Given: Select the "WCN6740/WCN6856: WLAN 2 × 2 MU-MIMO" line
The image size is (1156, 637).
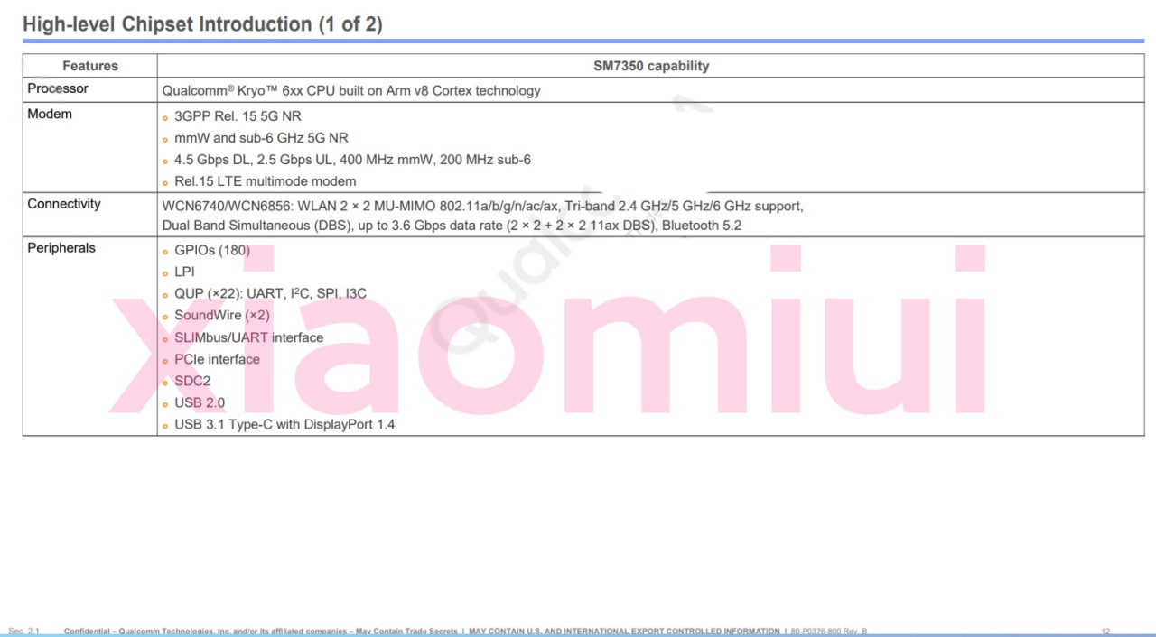Looking at the screenshot, I should (482, 206).
